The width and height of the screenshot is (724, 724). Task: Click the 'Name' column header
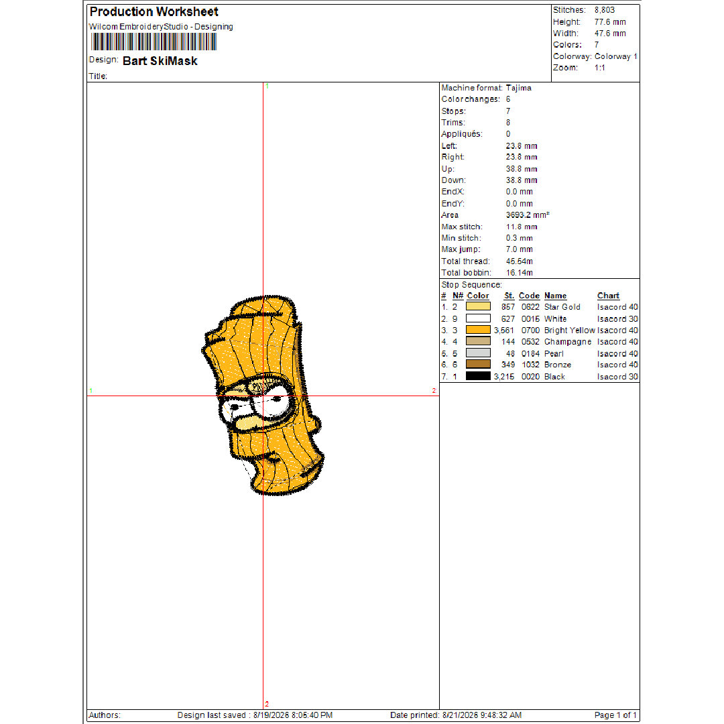tap(556, 296)
